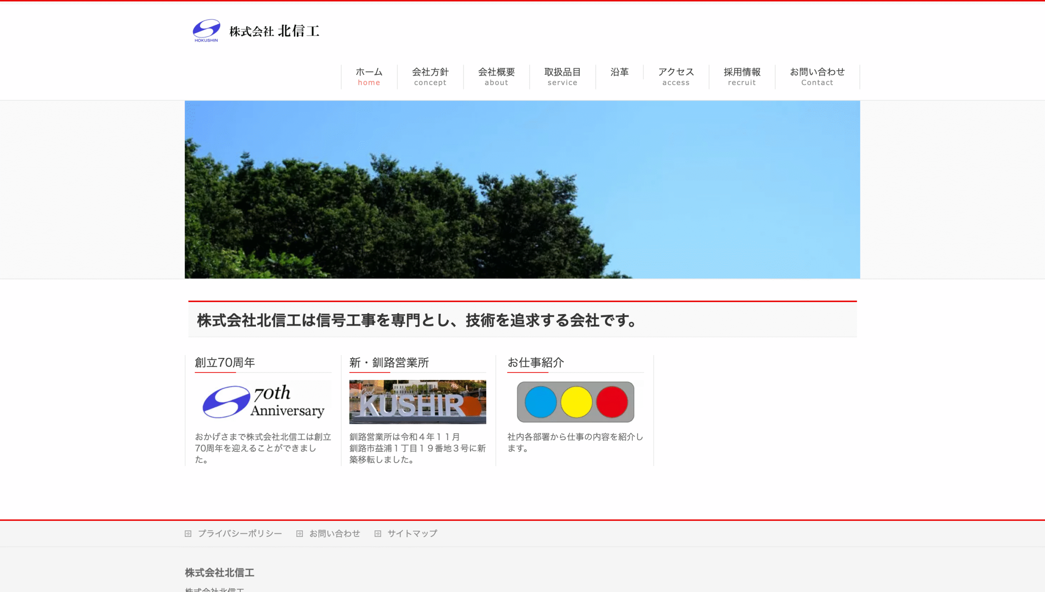Click the 創立70周年 section heading

pyautogui.click(x=225, y=362)
